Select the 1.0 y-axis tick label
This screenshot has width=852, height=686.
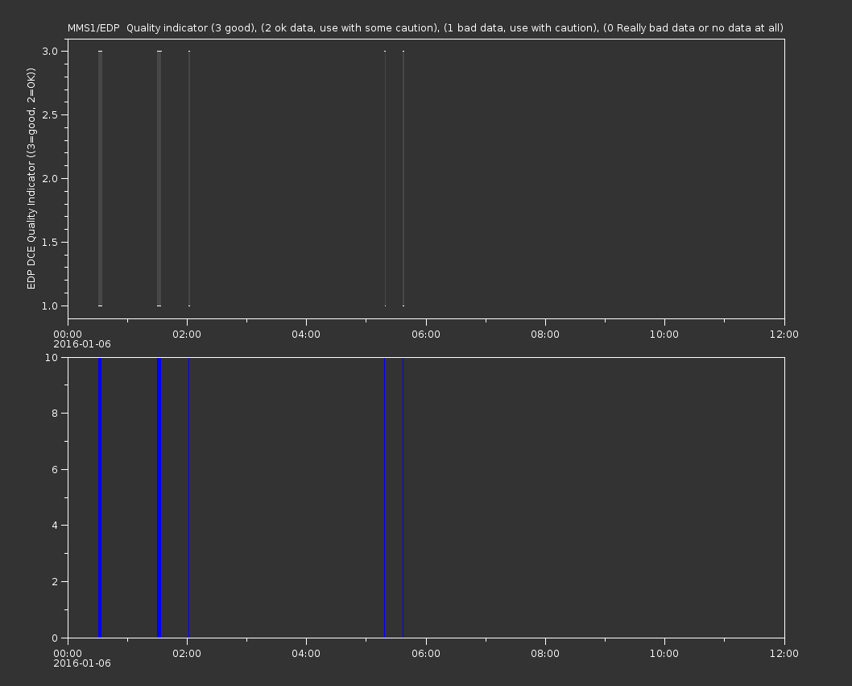tap(50, 306)
